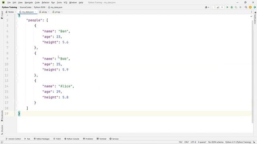Image resolution: width=257 pixels, height=144 pixels.
Task: Open the Version Control tool window
Action: [x=13, y=139]
